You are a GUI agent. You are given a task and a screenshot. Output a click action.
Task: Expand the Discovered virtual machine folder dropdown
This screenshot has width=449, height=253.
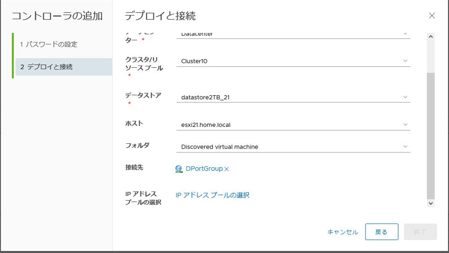click(x=293, y=147)
